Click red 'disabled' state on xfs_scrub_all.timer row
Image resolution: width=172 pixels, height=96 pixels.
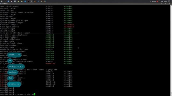pyautogui.click(x=50, y=63)
